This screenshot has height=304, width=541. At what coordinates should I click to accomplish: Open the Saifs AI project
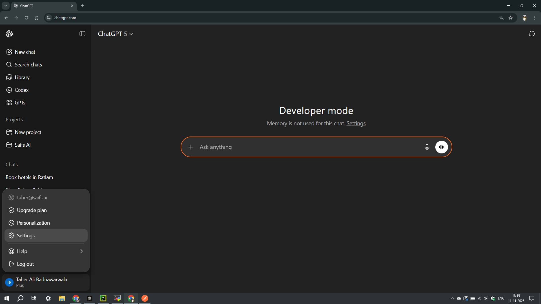coord(46,145)
